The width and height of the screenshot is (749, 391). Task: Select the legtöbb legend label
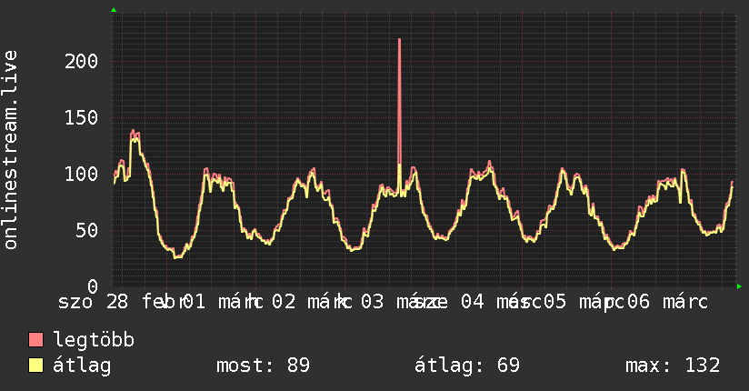click(x=94, y=340)
